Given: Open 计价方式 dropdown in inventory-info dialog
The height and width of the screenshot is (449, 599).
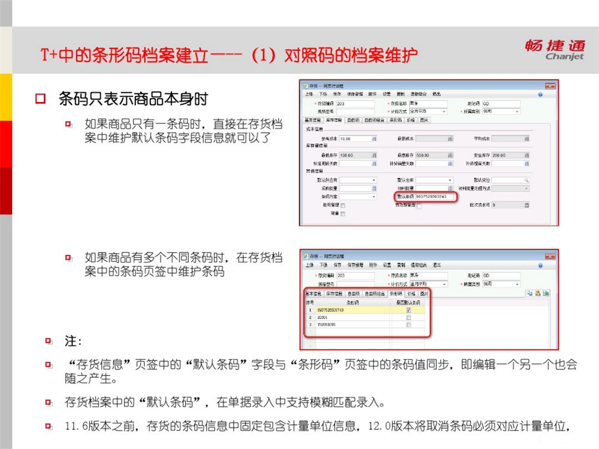Looking at the screenshot, I should [444, 111].
